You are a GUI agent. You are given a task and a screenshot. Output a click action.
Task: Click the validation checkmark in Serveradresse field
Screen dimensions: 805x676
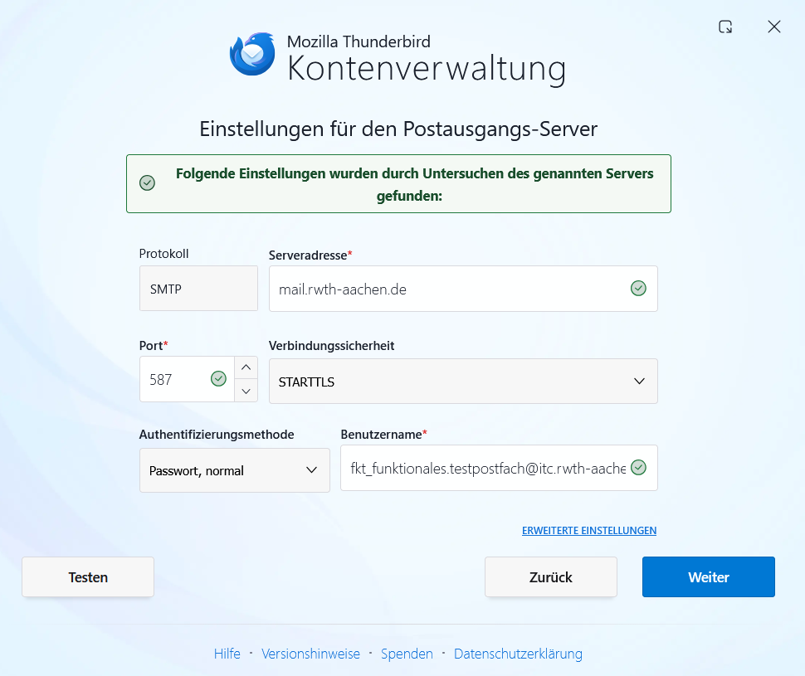pyautogui.click(x=638, y=289)
